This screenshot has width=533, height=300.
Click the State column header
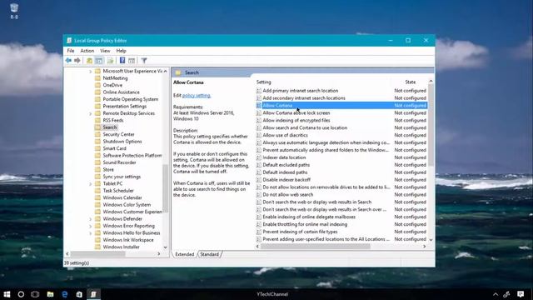tap(410, 82)
